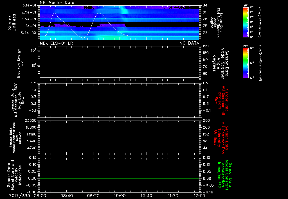
Task: Select the 'MEx ELS-01 LR' panel title
Action: coord(56,43)
